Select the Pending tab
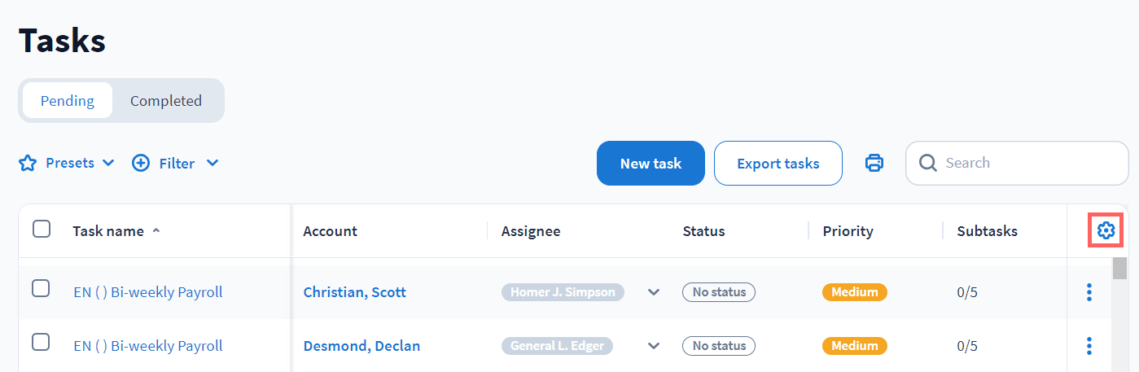The height and width of the screenshot is (372, 1139). point(68,101)
